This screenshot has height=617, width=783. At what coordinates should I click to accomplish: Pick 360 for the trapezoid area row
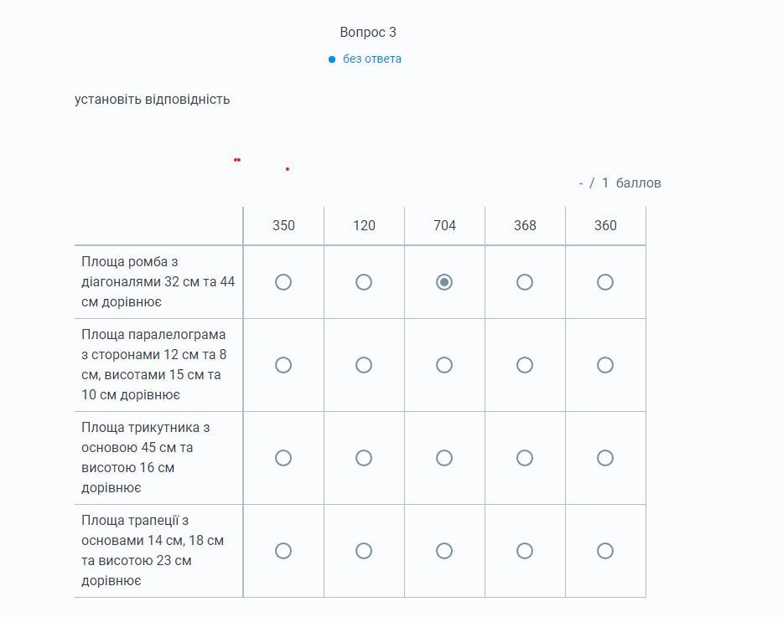(x=605, y=551)
